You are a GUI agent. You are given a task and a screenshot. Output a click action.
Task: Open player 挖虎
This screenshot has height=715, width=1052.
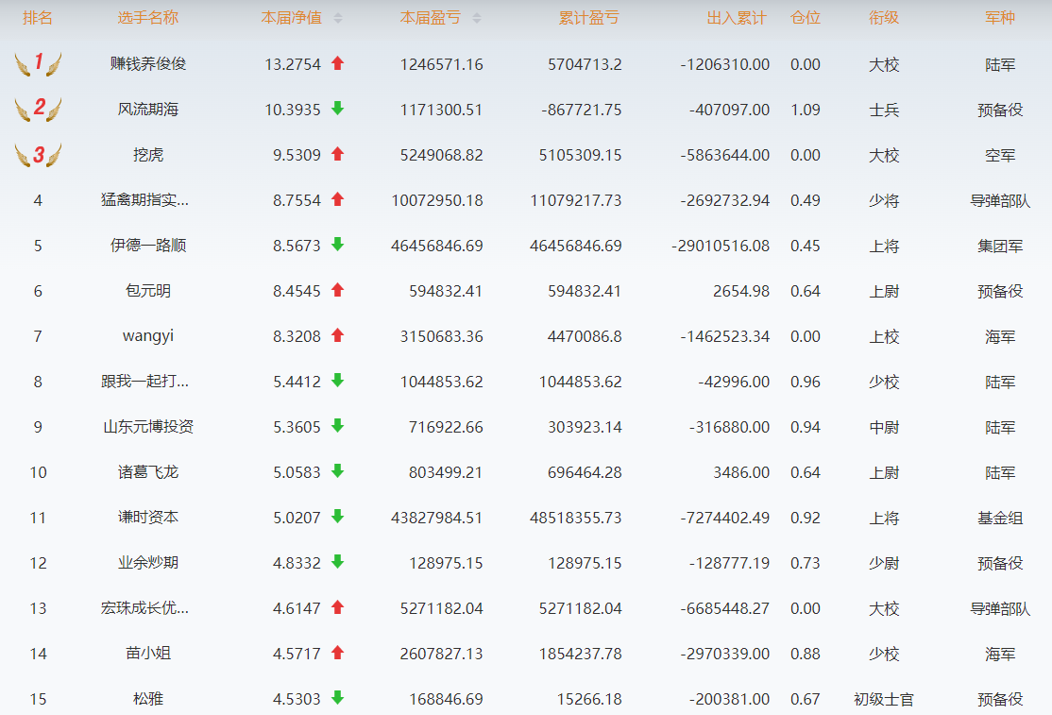[148, 155]
